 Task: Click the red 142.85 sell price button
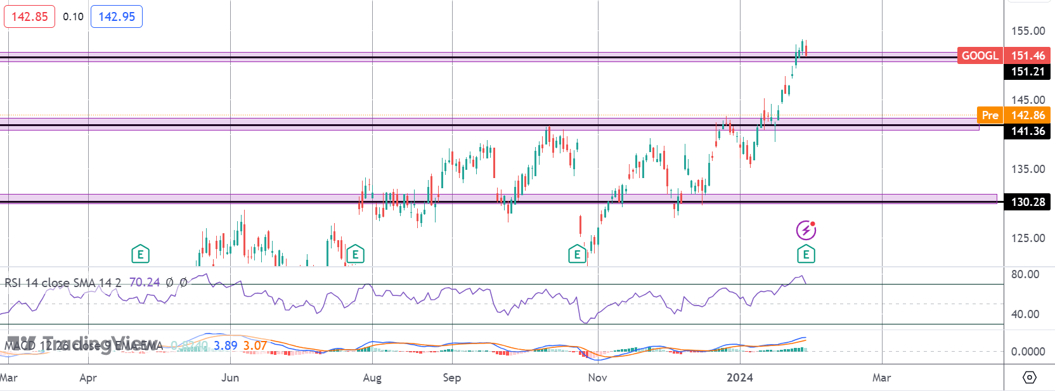[30, 16]
